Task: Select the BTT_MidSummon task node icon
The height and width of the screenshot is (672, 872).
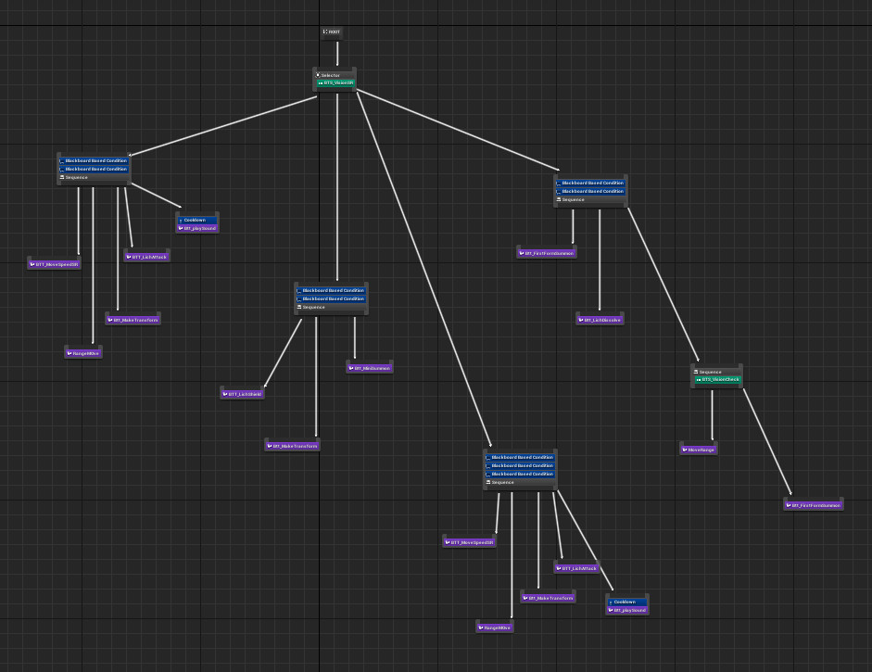Action: tap(352, 367)
